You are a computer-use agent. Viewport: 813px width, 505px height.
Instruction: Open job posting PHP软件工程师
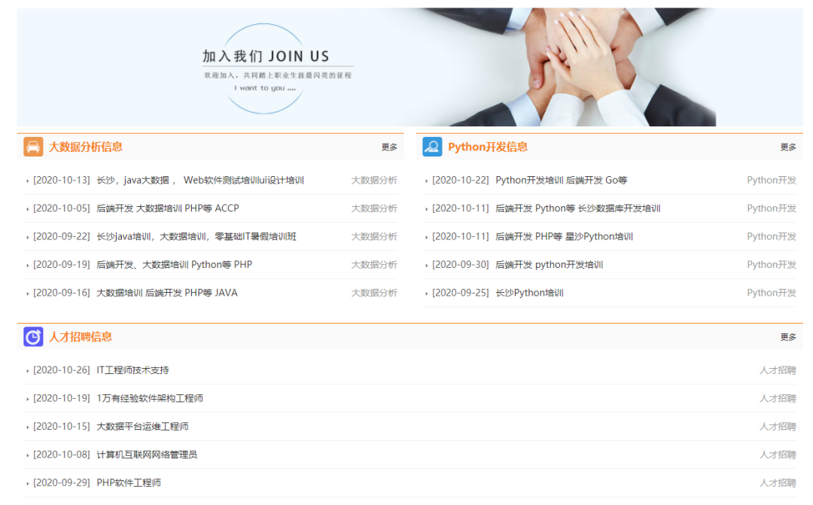[x=129, y=482]
